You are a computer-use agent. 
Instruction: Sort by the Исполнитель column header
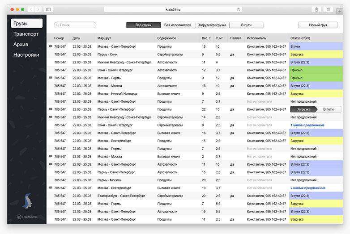click(256, 38)
